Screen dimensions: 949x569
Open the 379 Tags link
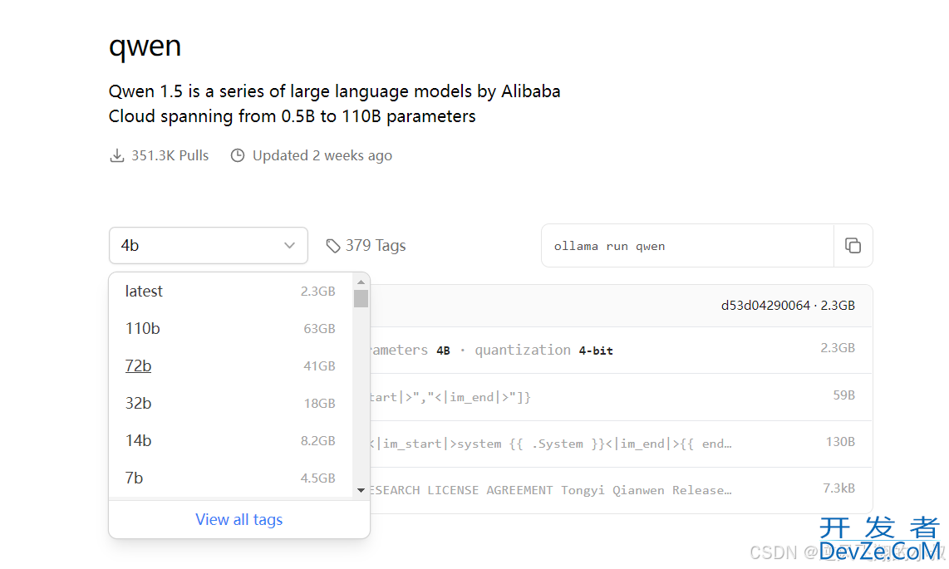[366, 246]
